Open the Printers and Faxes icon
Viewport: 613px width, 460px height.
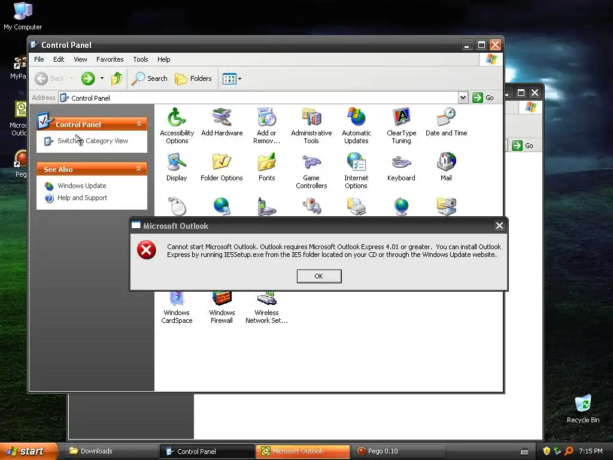[356, 206]
